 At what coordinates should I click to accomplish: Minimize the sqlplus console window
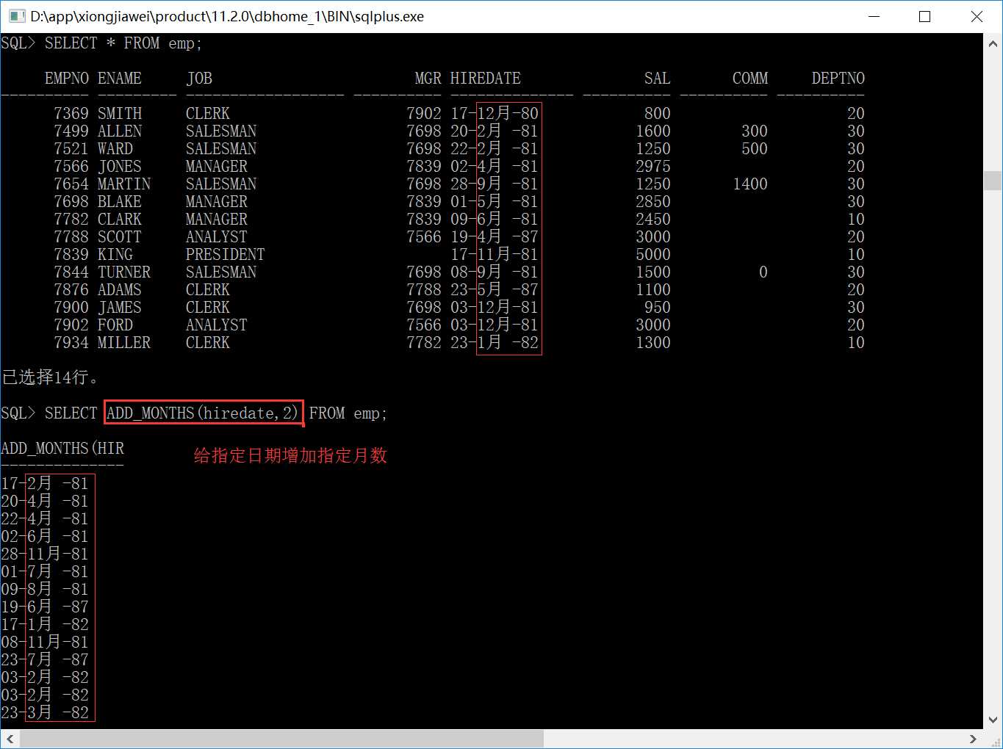pos(874,16)
